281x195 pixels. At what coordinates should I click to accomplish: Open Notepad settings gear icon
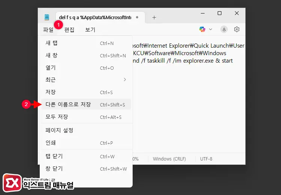[x=237, y=29]
